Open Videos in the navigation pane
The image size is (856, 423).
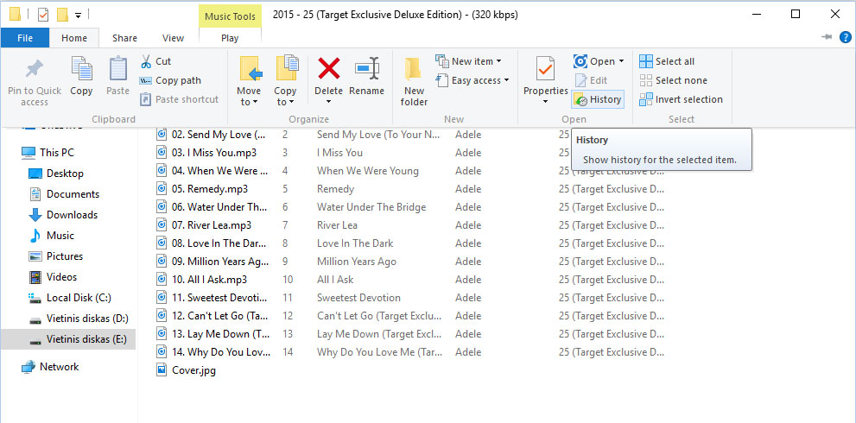53,277
